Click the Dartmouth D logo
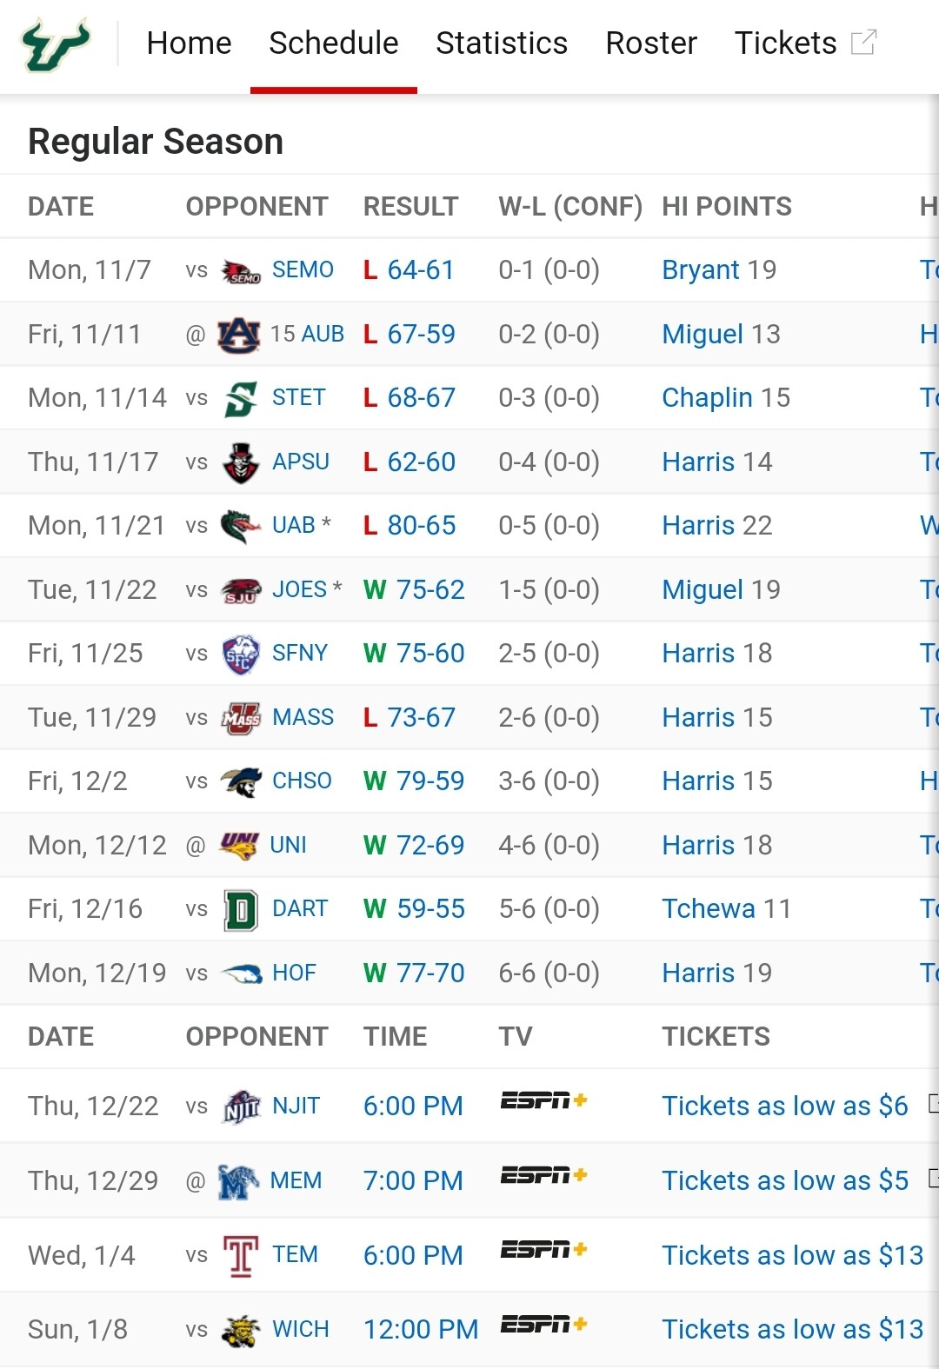The image size is (939, 1369). point(241,910)
